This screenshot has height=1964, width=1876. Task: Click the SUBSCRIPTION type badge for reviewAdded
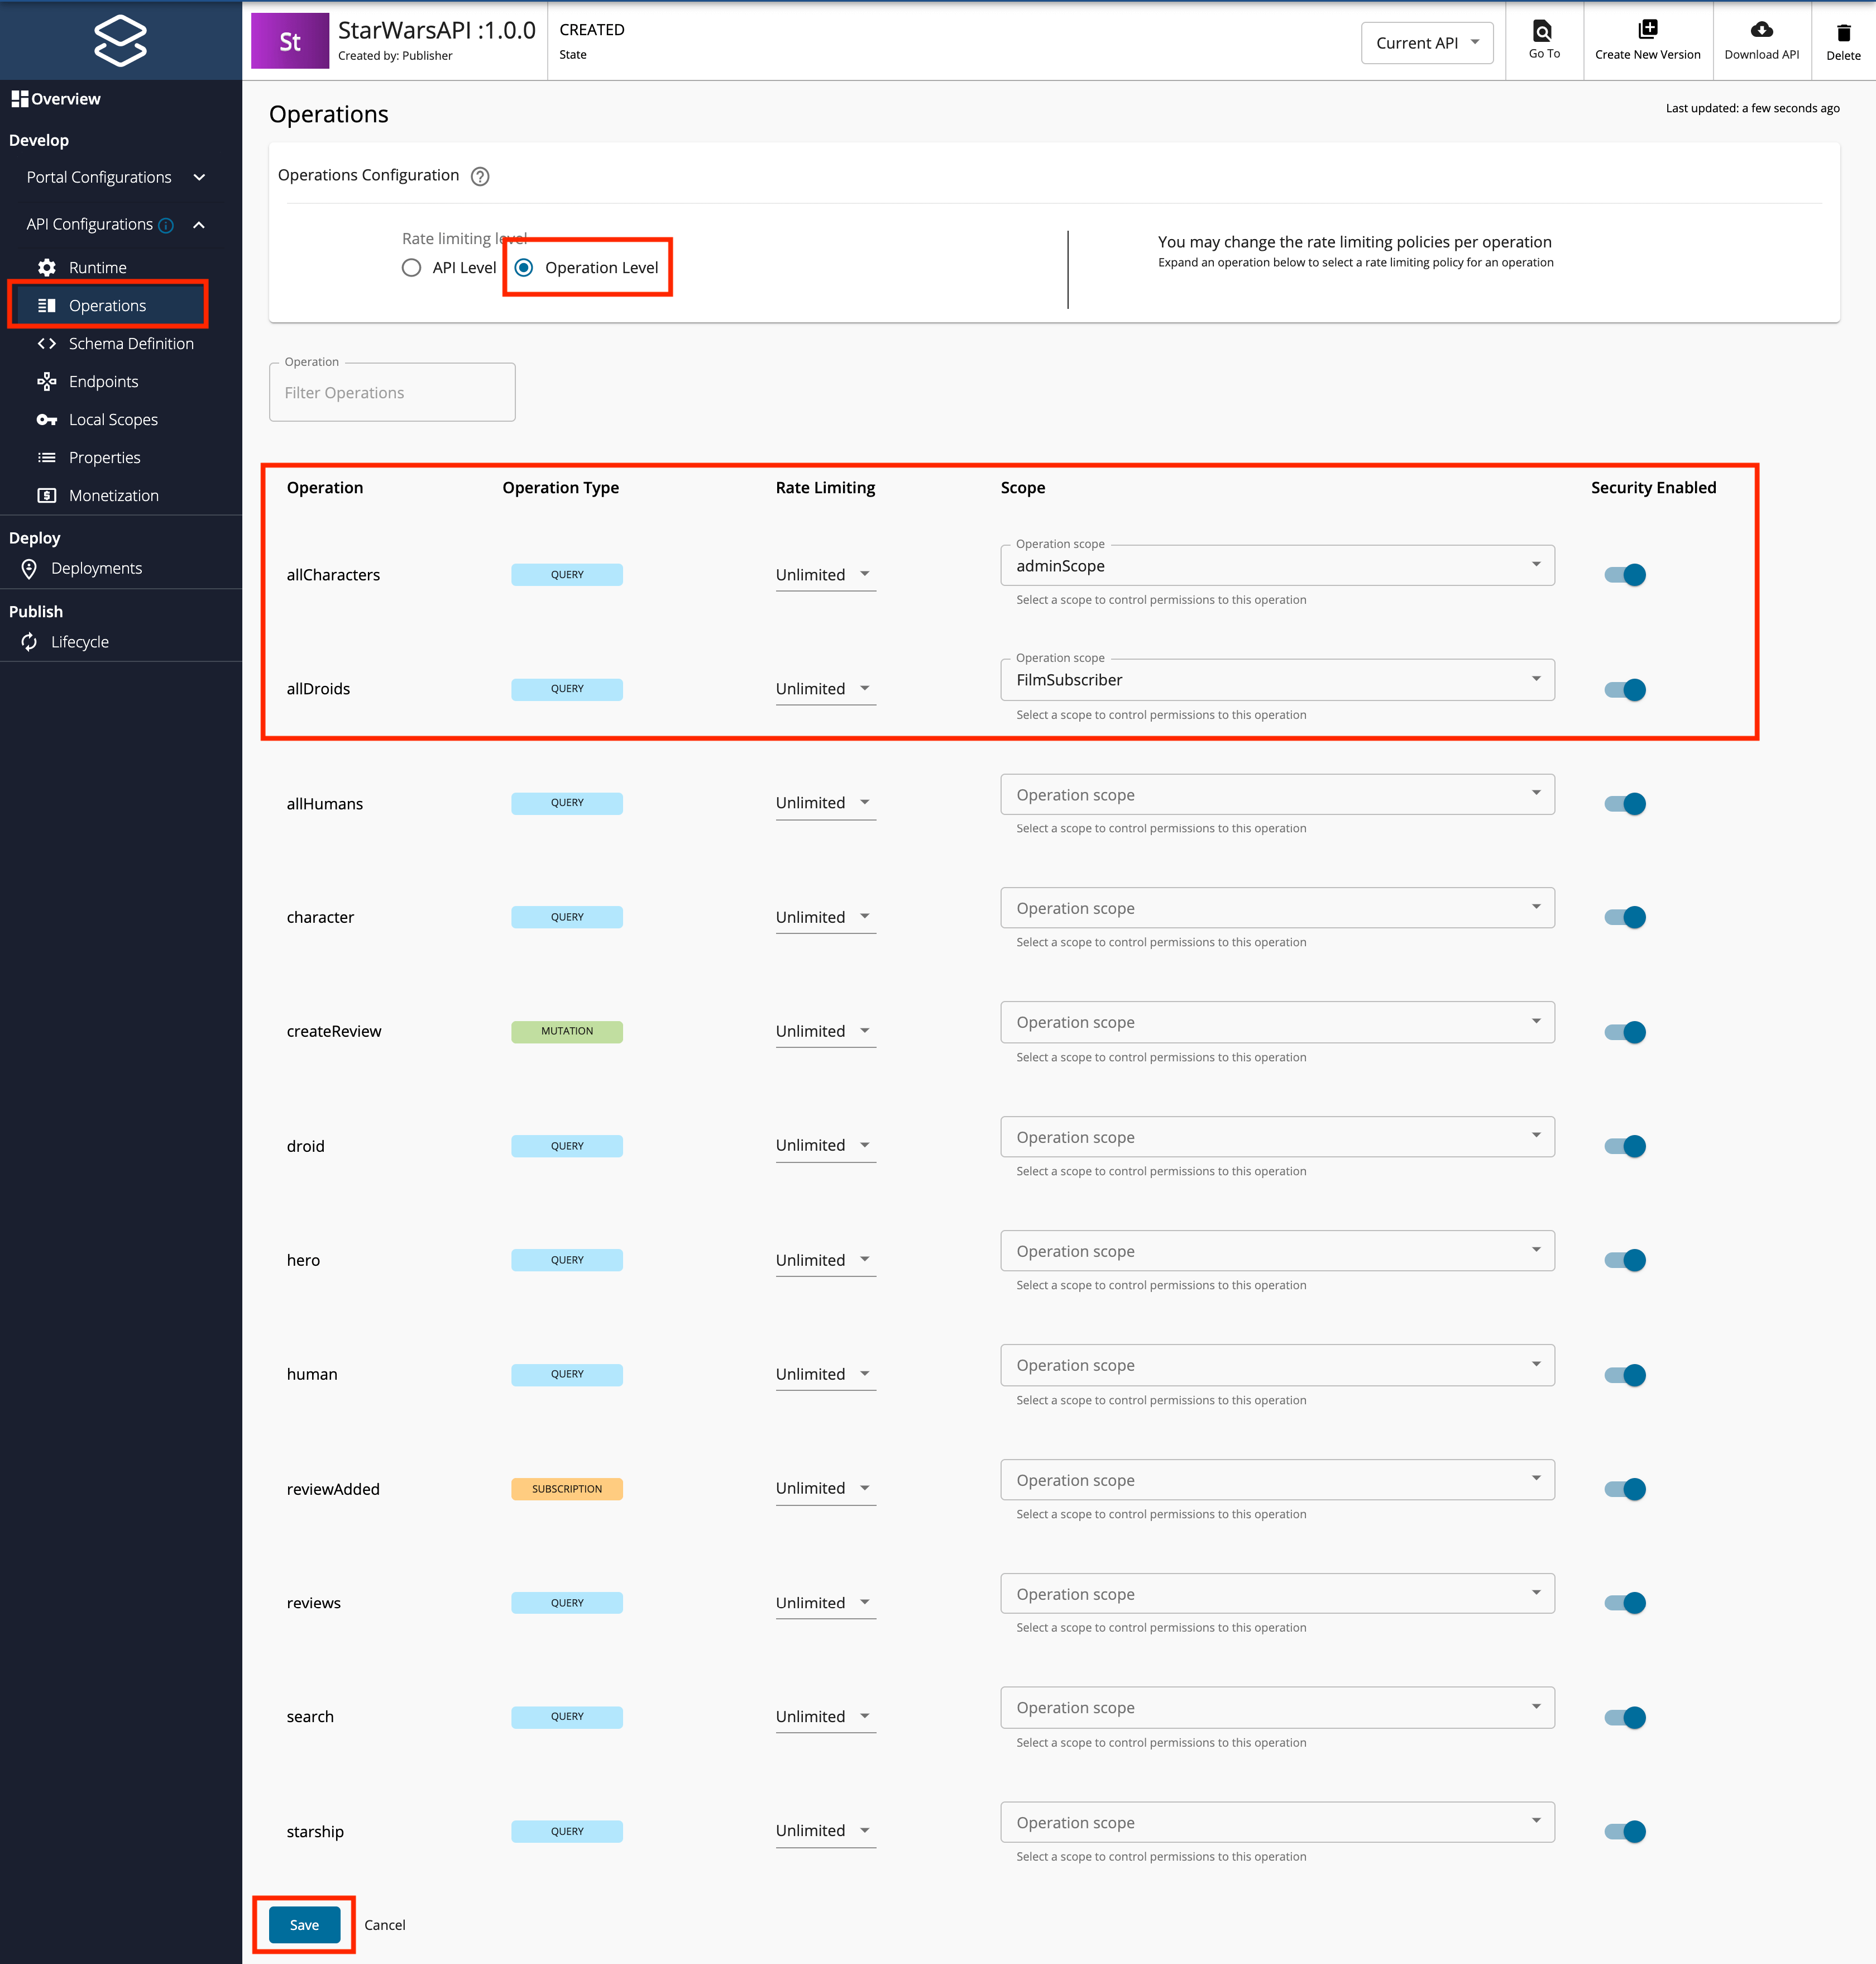point(567,1489)
